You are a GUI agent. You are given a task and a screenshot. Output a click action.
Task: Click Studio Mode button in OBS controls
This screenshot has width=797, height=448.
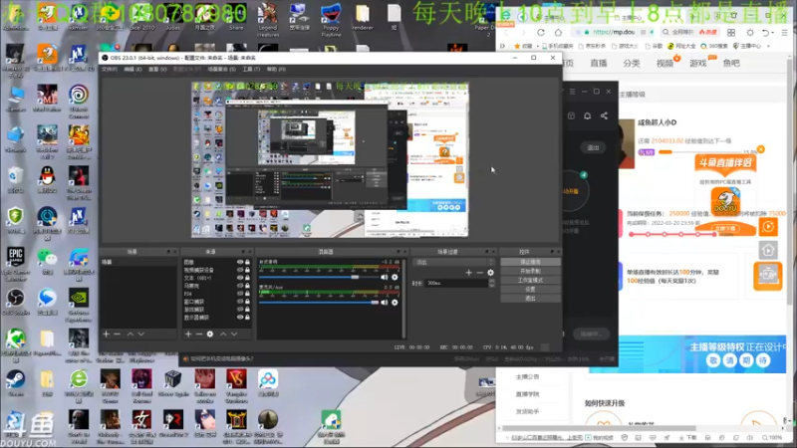coord(531,280)
